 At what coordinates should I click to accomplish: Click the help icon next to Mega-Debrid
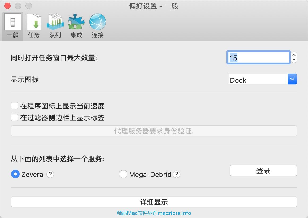[177, 174]
